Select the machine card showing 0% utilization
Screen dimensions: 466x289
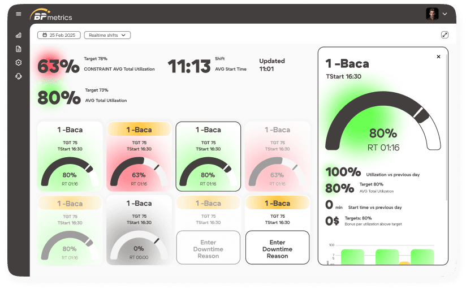point(139,229)
